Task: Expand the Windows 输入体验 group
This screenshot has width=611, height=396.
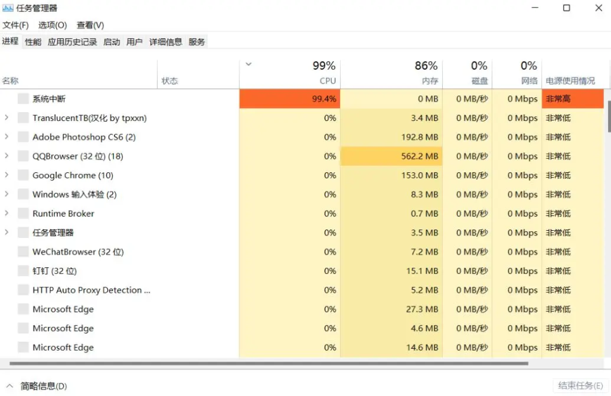Action: click(7, 193)
